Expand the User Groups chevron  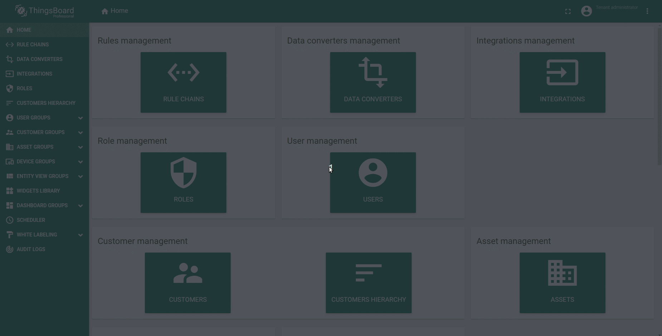click(x=80, y=118)
